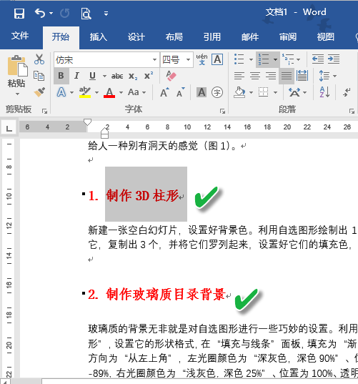358x384 pixels.
Task: Switch to the 布局 tab
Action: pyautogui.click(x=174, y=37)
